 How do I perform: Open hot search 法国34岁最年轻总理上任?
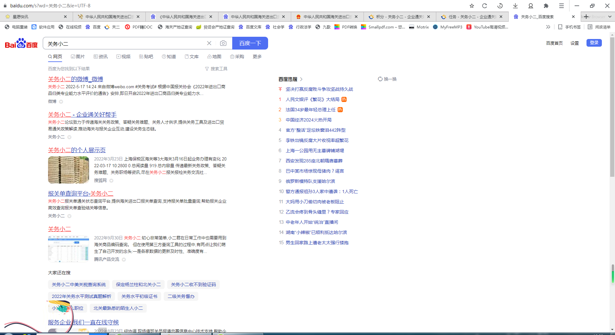pyautogui.click(x=310, y=110)
